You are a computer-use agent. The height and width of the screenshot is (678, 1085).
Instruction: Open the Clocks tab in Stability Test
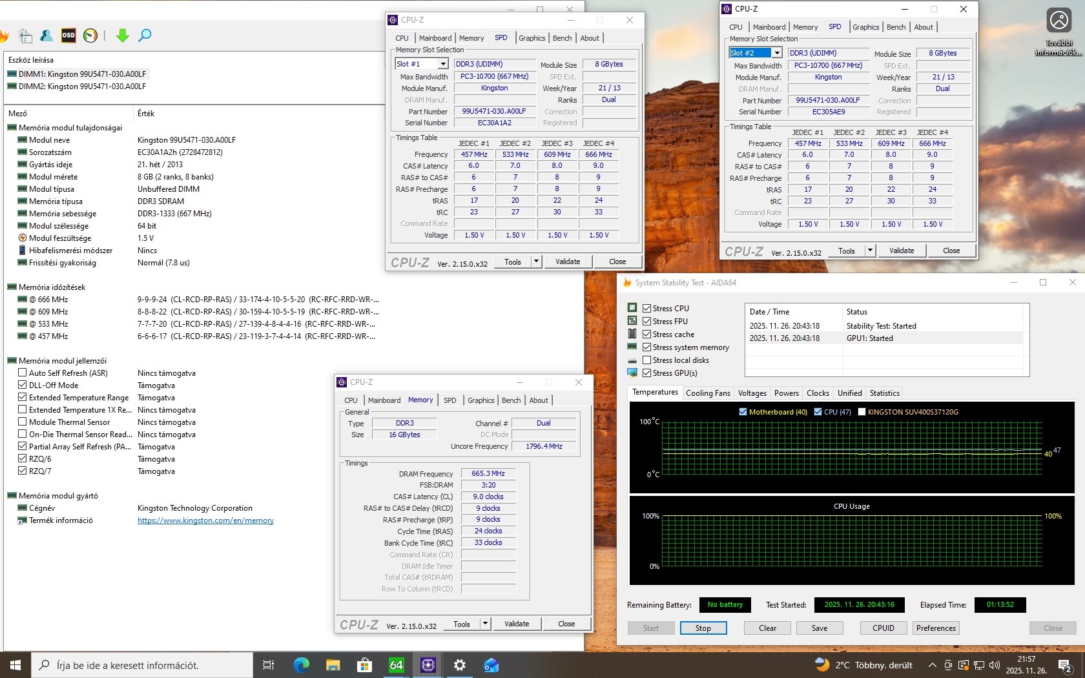point(818,393)
